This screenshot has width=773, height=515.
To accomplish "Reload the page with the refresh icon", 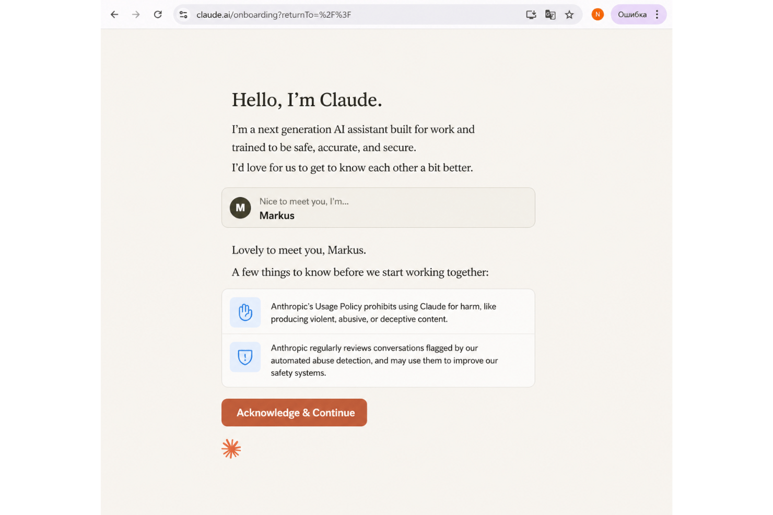I will (158, 15).
